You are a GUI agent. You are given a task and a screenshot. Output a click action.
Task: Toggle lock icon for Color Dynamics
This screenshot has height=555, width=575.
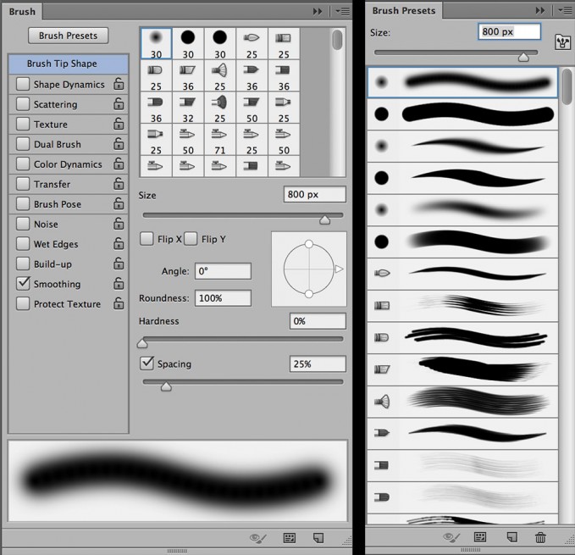(119, 164)
